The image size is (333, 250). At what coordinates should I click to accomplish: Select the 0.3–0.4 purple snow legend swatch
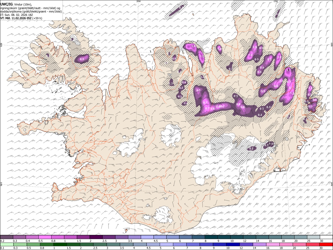click(x=20, y=237)
